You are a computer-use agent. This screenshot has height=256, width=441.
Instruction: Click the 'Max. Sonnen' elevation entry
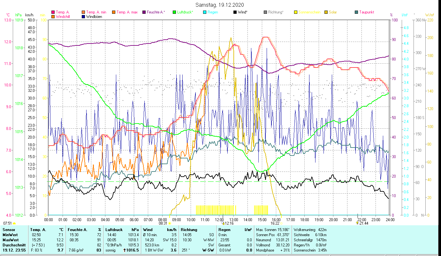(273, 230)
